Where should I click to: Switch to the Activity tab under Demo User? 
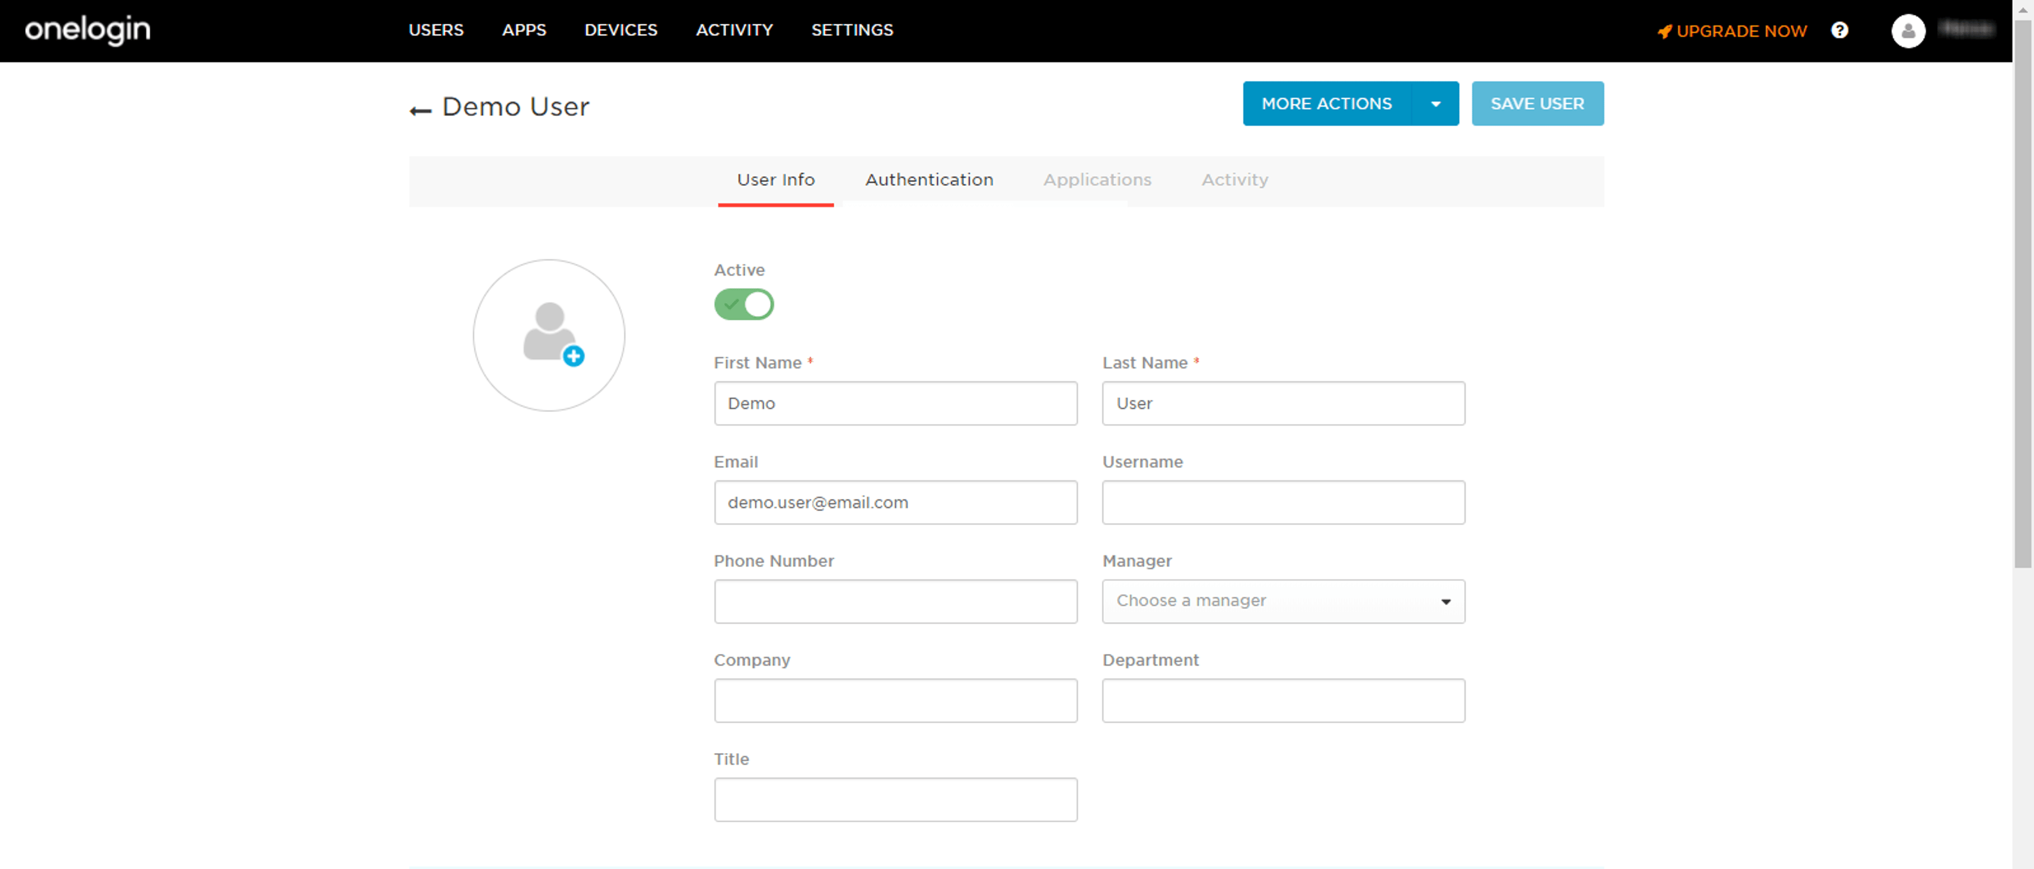click(x=1234, y=180)
